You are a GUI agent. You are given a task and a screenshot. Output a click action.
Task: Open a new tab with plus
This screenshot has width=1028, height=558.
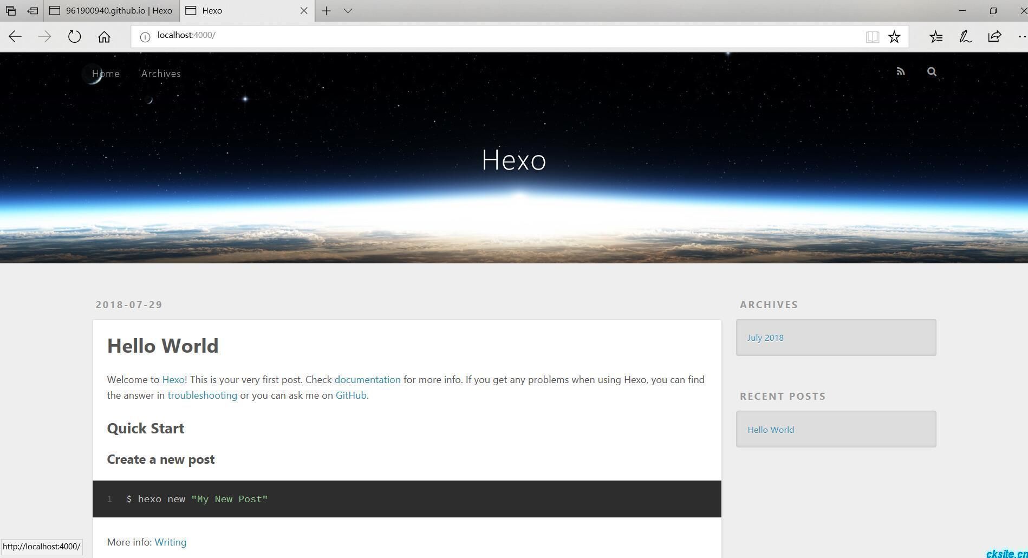point(326,10)
